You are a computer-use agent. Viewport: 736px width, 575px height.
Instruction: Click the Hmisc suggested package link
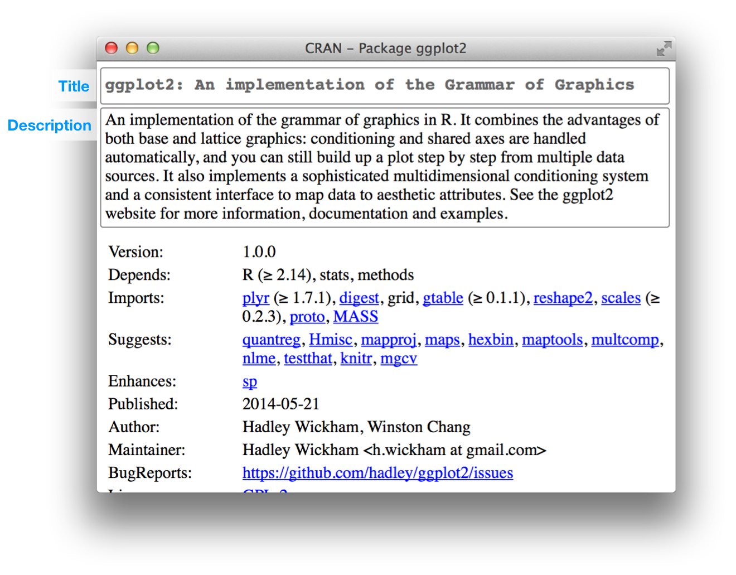(x=331, y=340)
